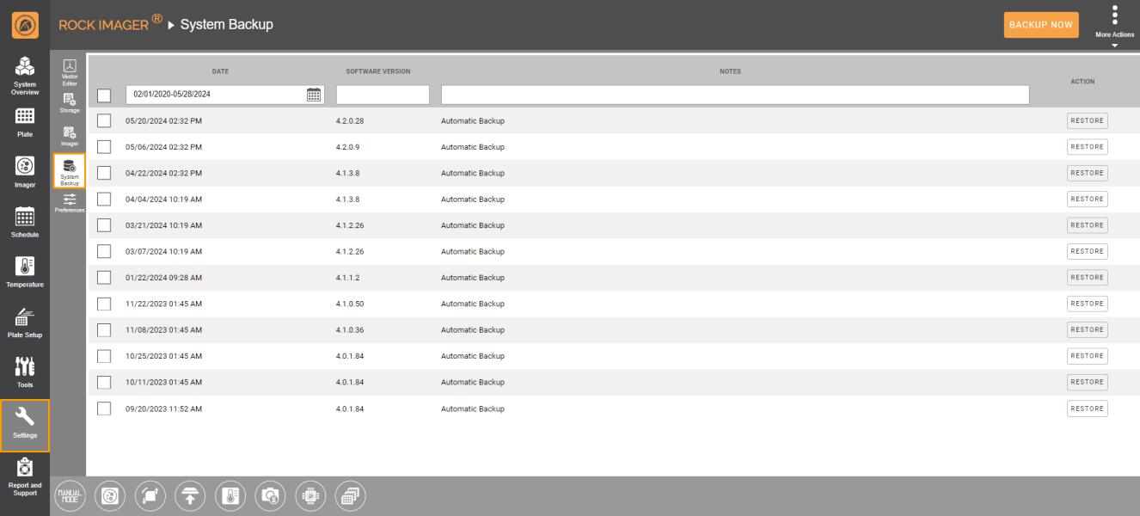The image size is (1140, 516).
Task: Click the temperature status icon at the bottom
Action: [230, 495]
